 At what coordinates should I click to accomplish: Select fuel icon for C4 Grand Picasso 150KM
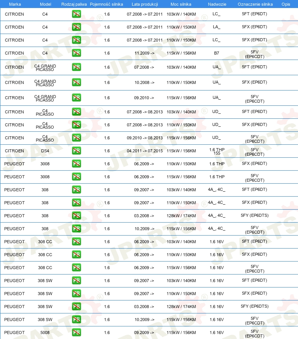pyautogui.click(x=76, y=82)
